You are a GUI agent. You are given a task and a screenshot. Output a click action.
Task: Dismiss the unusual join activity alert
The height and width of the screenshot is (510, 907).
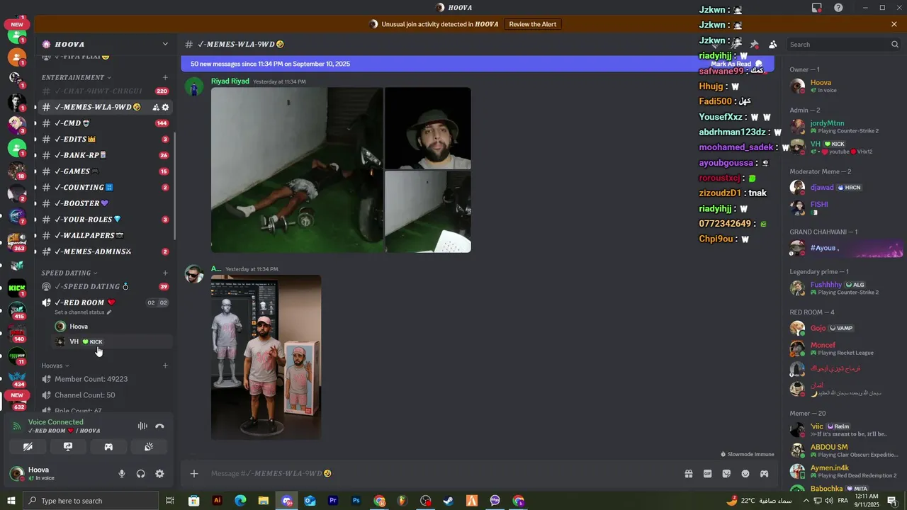(894, 24)
